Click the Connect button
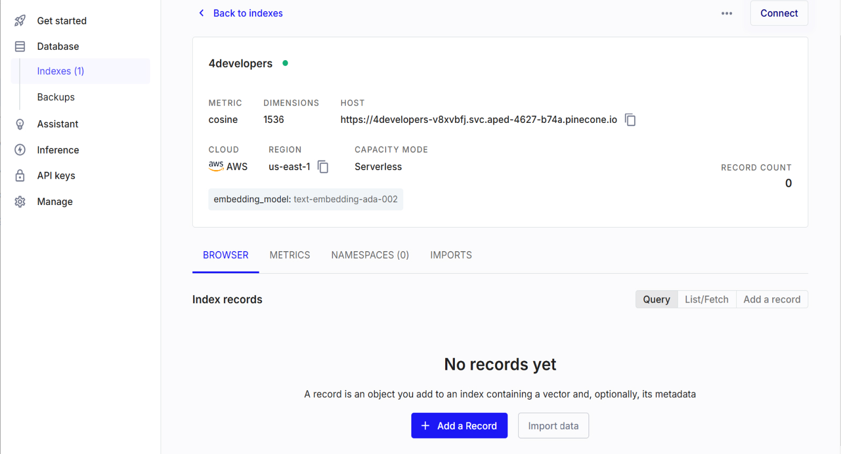Image resolution: width=841 pixels, height=454 pixels. coord(779,13)
